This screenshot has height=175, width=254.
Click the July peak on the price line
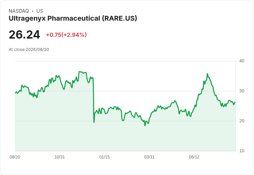[x=207, y=74]
